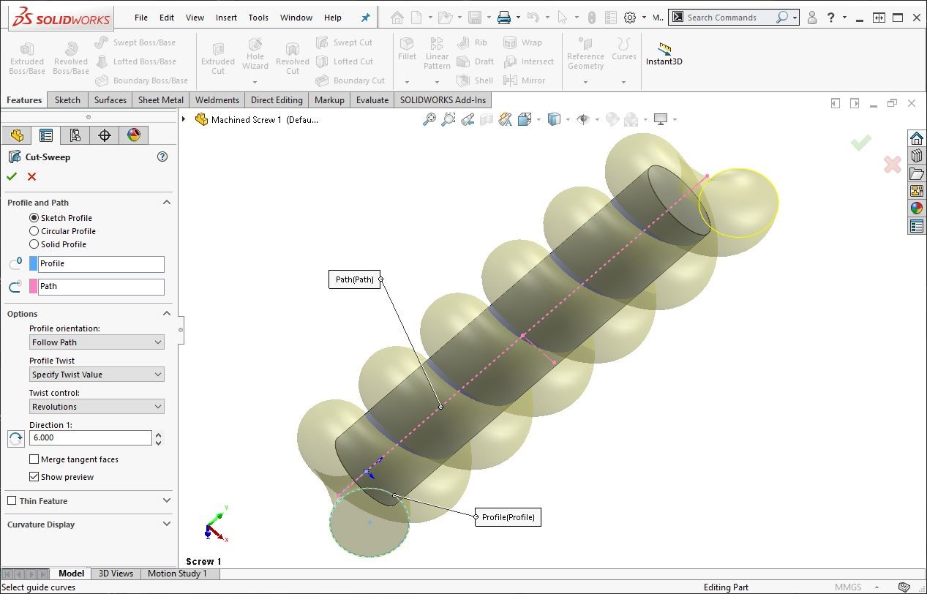Click the Zoom to Fit icon
Viewport: 927px width, 594px height.
click(x=429, y=119)
